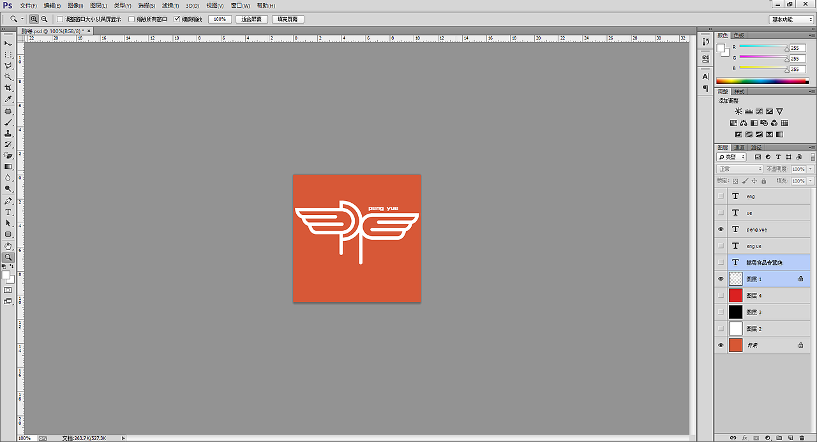Viewport: 817px width, 442px height.
Task: Add a Channel Mixer adjustment
Action: click(x=774, y=123)
